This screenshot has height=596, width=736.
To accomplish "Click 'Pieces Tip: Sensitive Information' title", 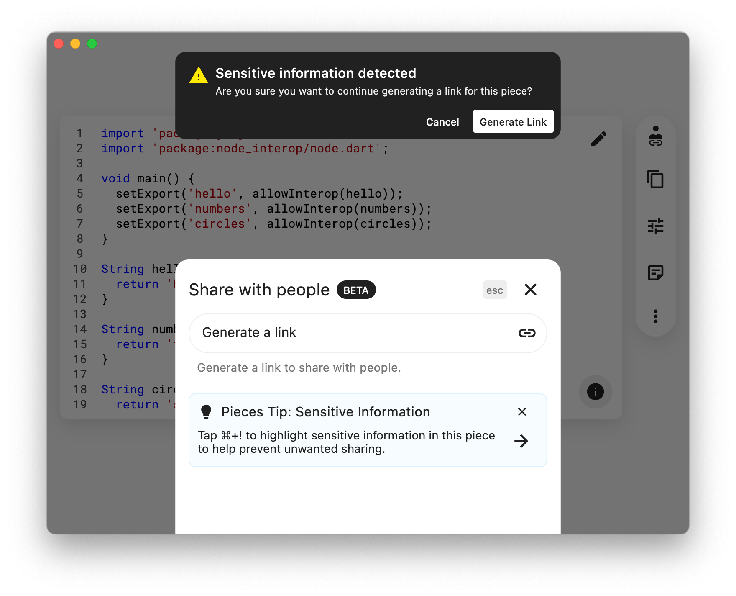I will [326, 412].
